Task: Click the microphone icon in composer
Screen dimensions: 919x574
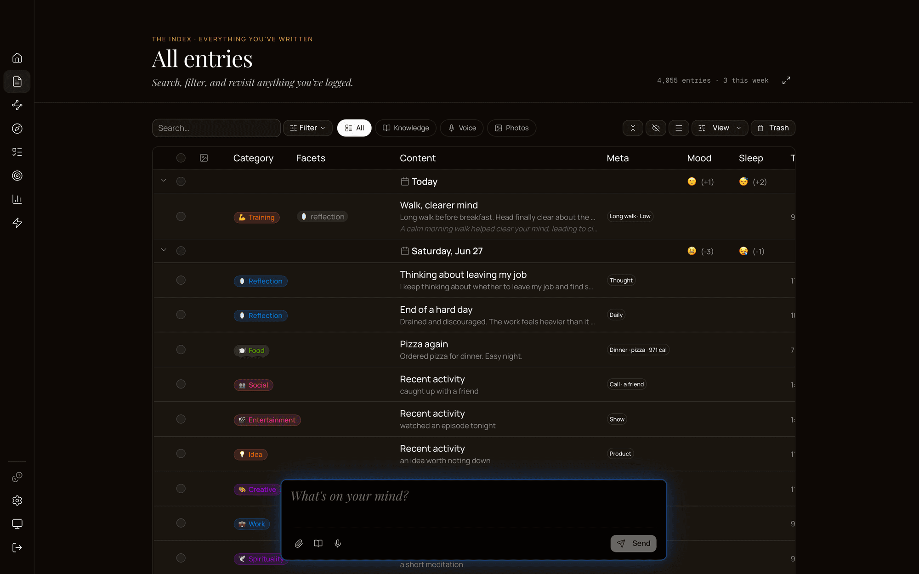Action: tap(338, 544)
